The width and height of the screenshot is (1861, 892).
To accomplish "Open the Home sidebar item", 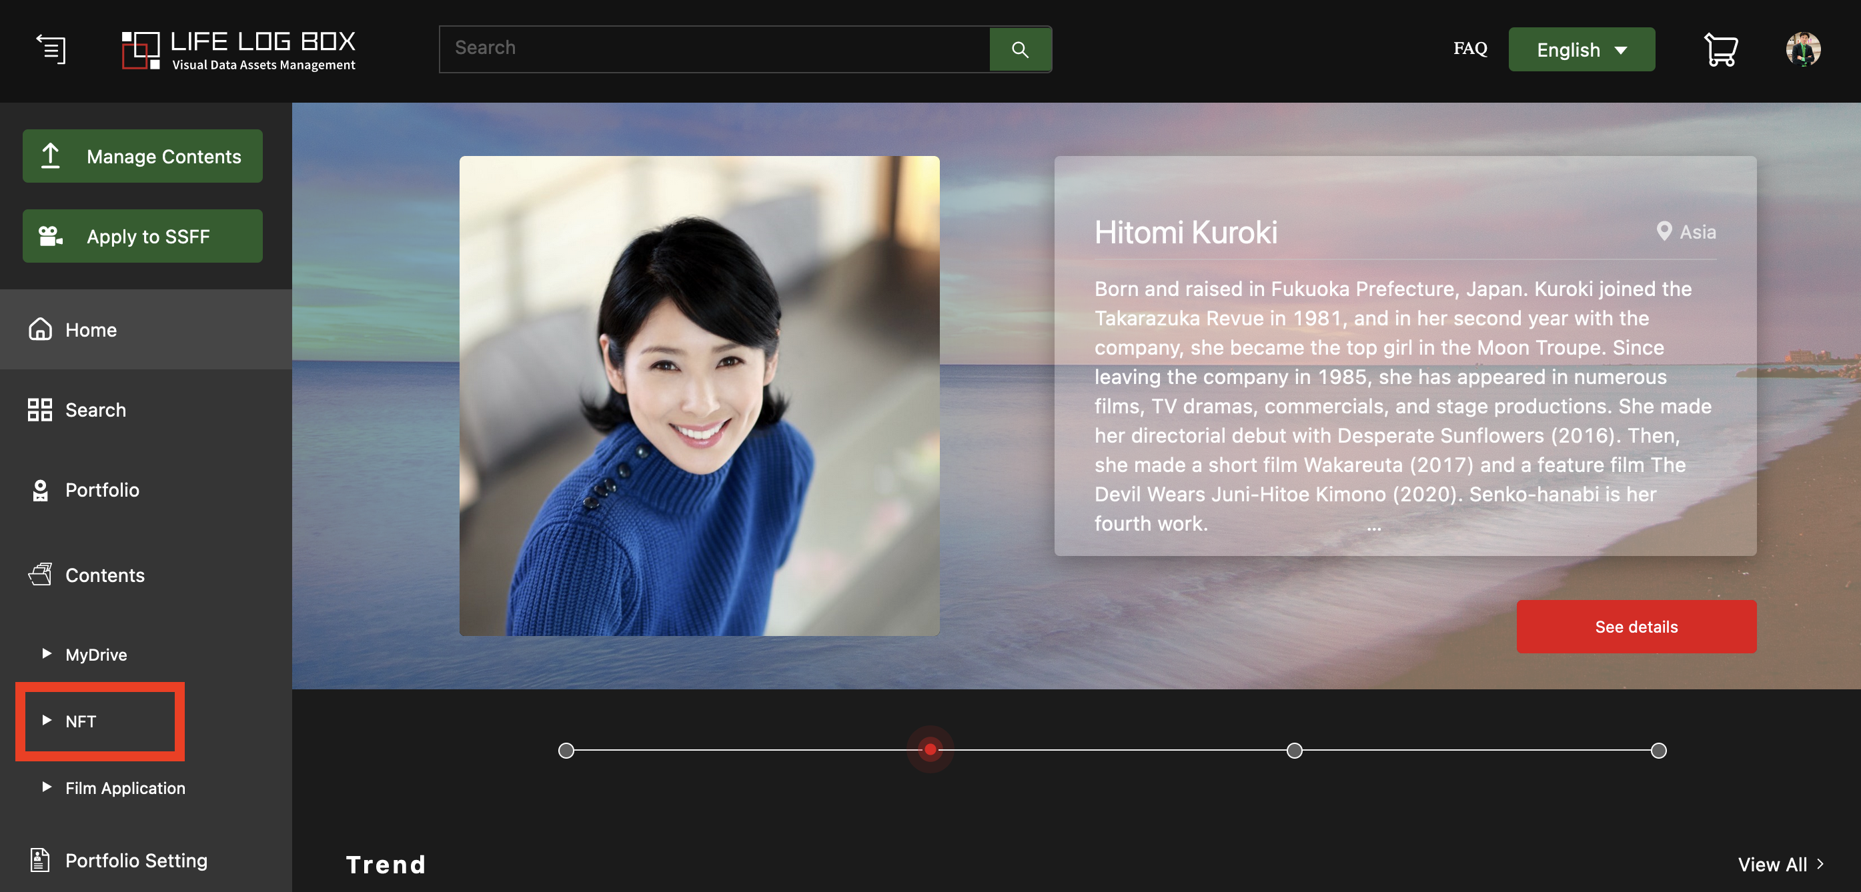I will 146,329.
